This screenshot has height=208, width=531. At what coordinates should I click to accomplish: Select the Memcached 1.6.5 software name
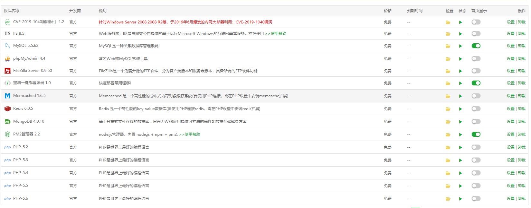tap(29, 96)
